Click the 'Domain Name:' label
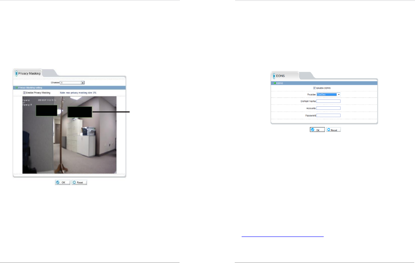Image resolution: width=415 pixels, height=263 pixels. 308,101
